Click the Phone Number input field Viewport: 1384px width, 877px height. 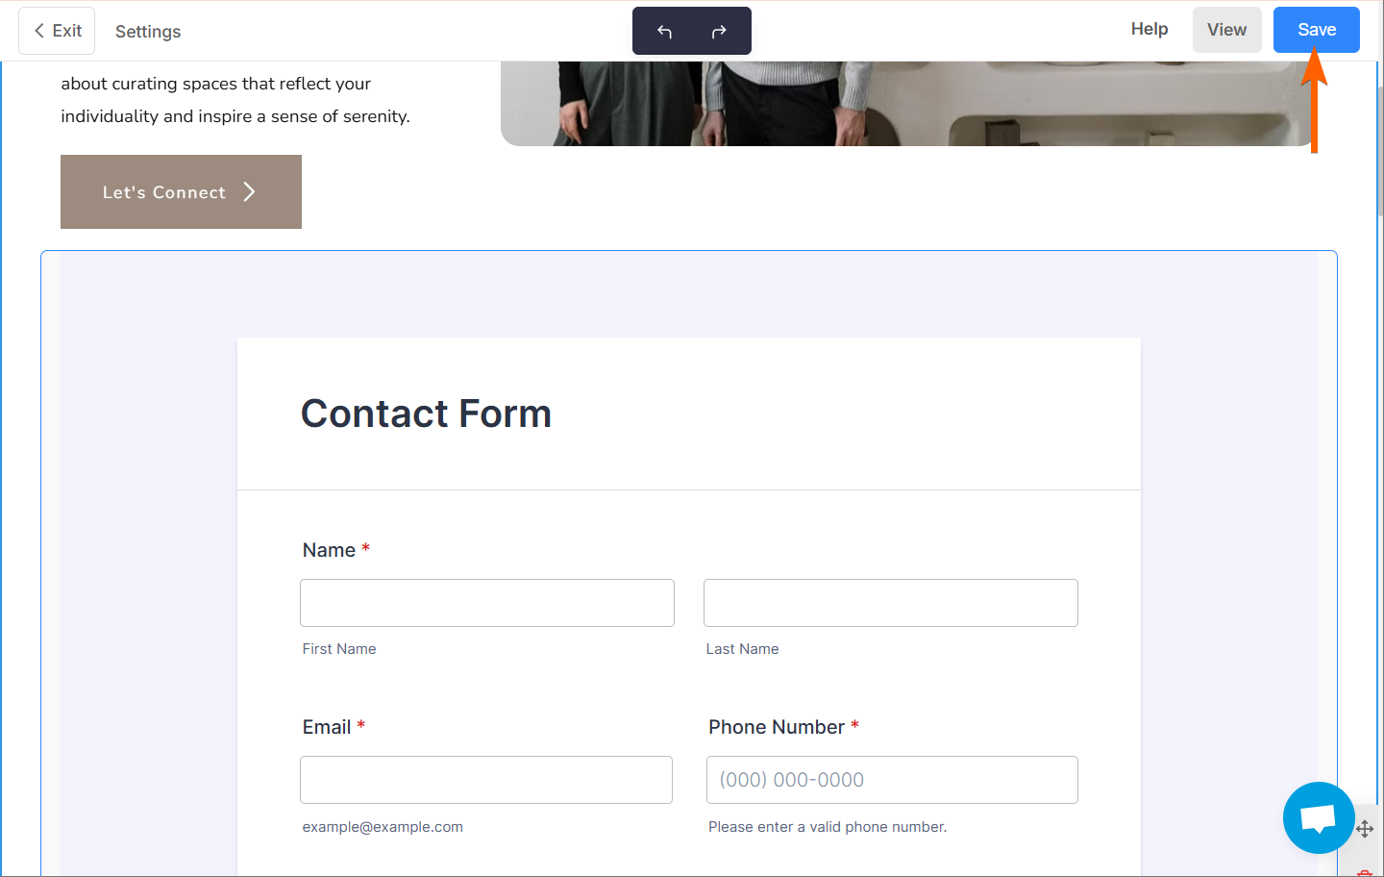tap(891, 780)
